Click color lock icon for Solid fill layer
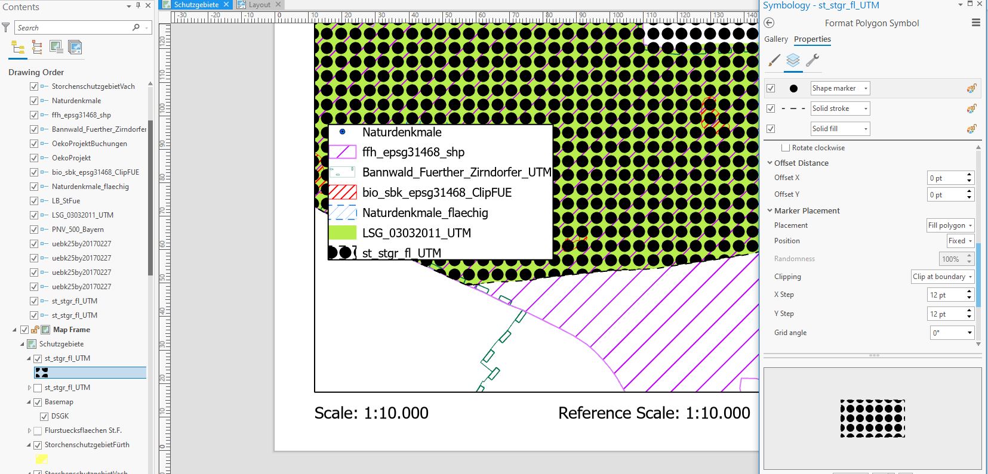 click(x=972, y=129)
